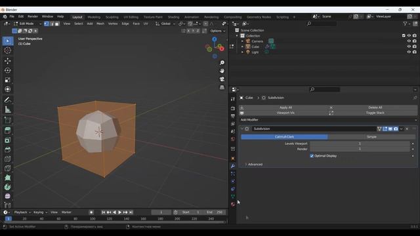Viewport: 420px width, 236px height.
Task: Click the Viewport Vis button
Action: (x=283, y=113)
